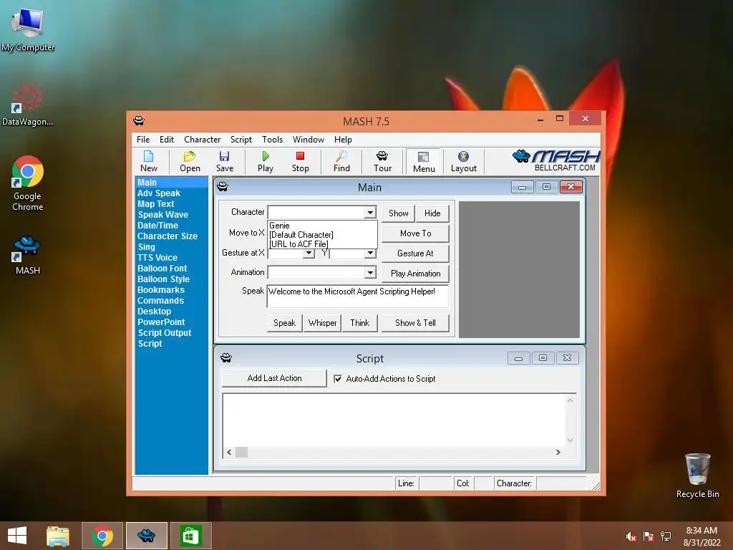Click into the Speak text field
The width and height of the screenshot is (733, 550).
coord(358,296)
